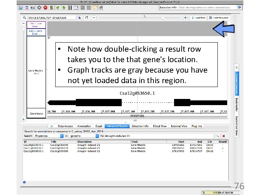Clear the search with red X

point(224,136)
